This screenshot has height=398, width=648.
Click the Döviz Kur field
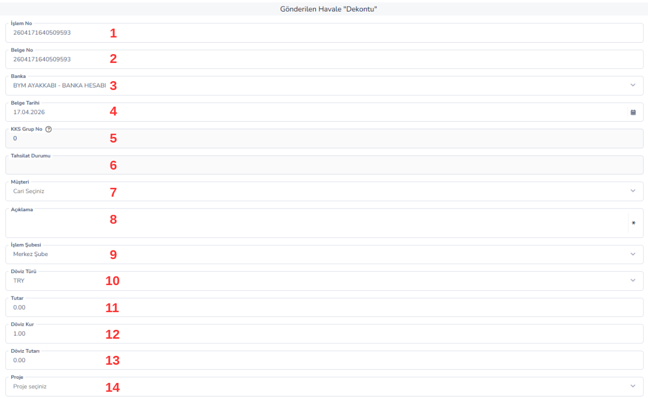click(324, 333)
